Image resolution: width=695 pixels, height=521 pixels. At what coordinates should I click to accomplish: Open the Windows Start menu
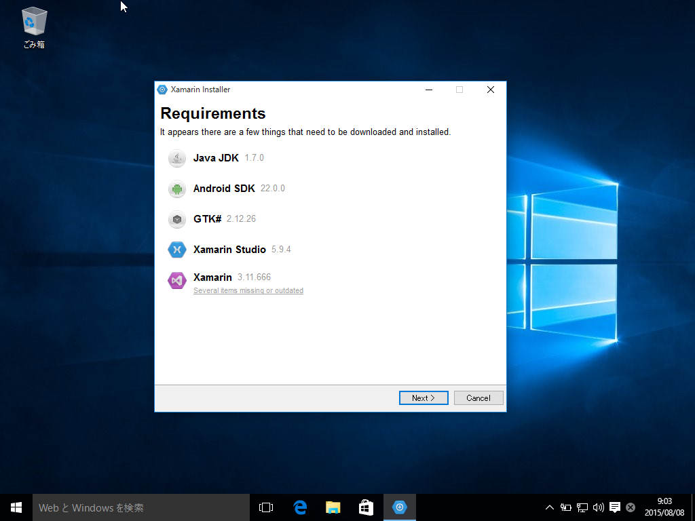pyautogui.click(x=16, y=507)
